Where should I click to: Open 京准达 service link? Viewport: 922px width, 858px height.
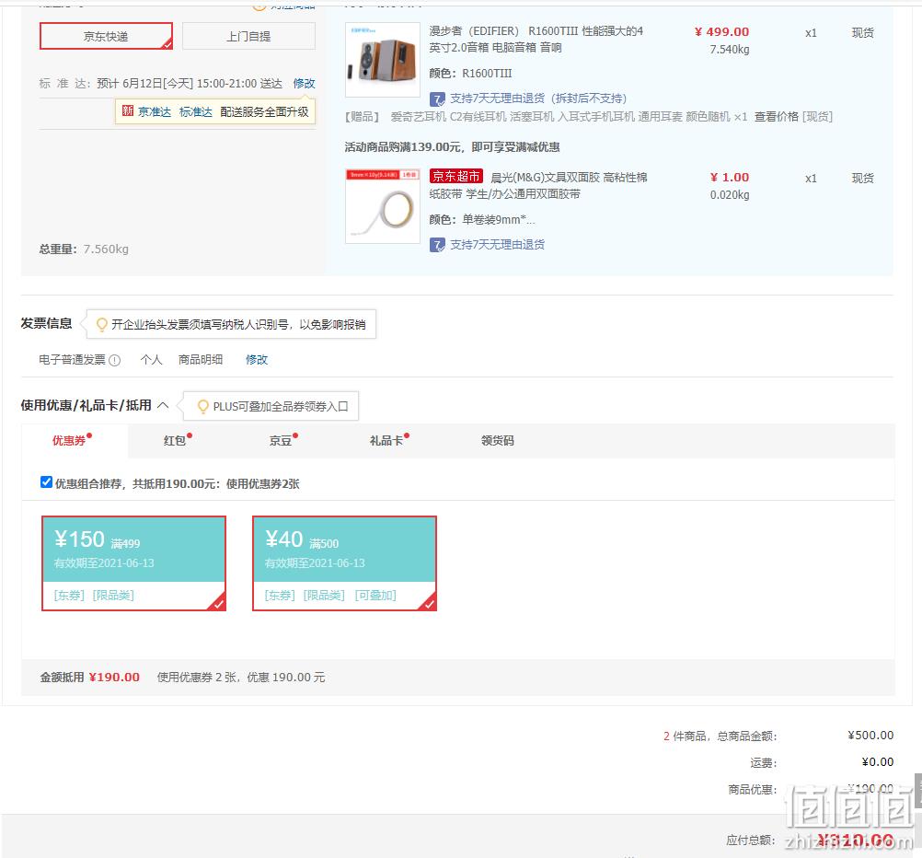(x=155, y=111)
